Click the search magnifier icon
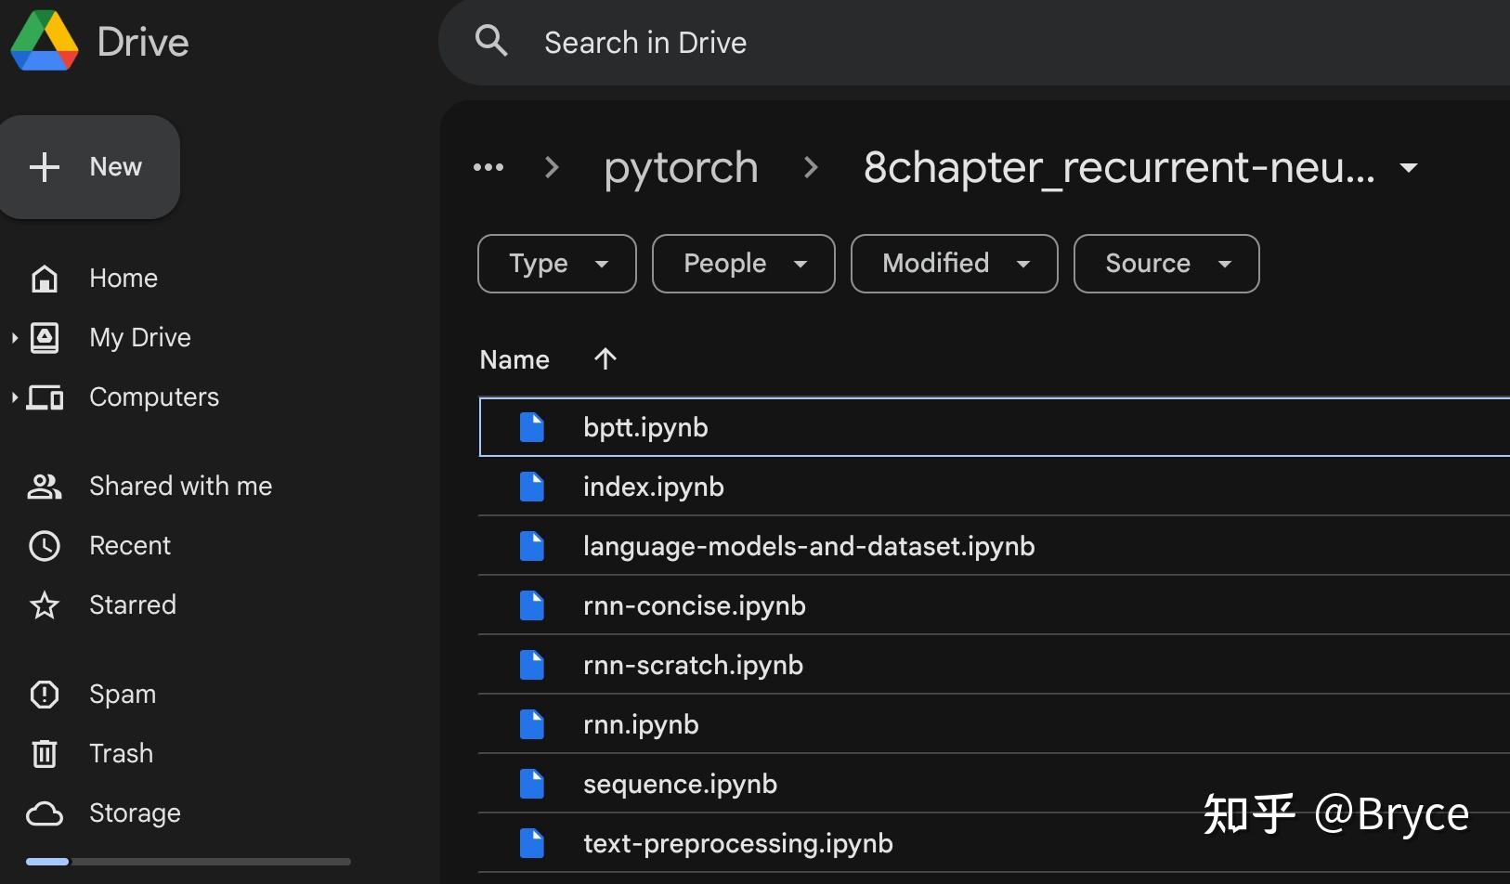The image size is (1510, 884). point(492,41)
